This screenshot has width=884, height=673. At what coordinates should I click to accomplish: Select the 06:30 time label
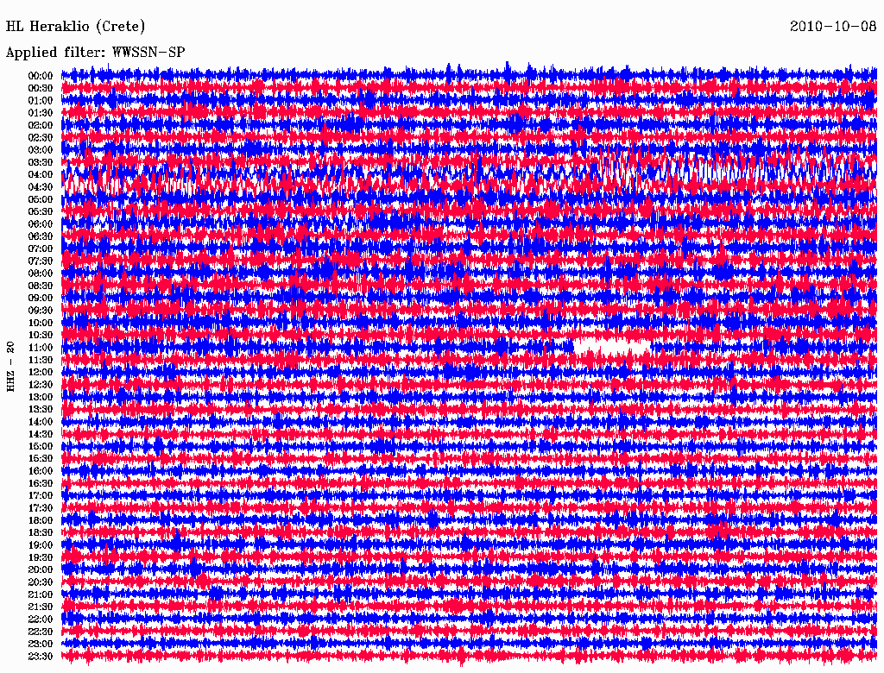coord(41,236)
